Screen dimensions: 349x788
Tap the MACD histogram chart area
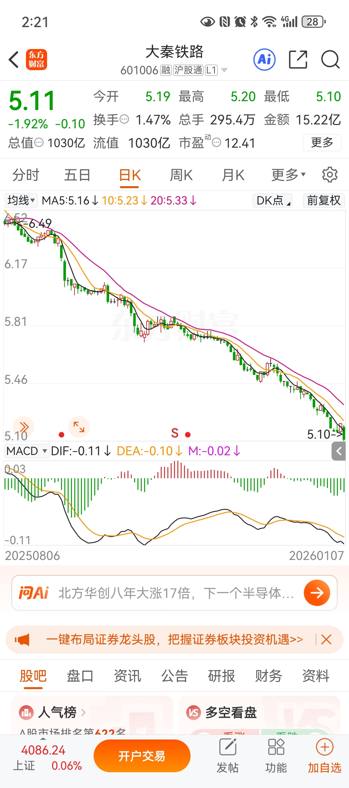click(x=174, y=503)
